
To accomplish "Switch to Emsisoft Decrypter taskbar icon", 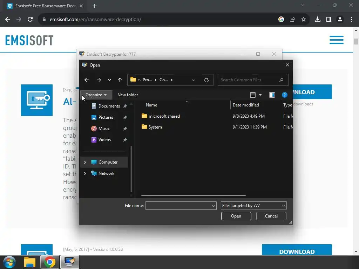I will tap(70, 262).
